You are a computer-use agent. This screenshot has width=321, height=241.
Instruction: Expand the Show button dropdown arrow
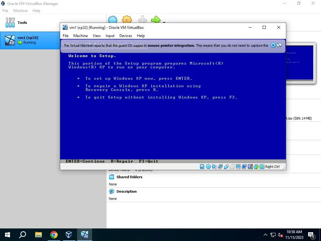click(164, 22)
